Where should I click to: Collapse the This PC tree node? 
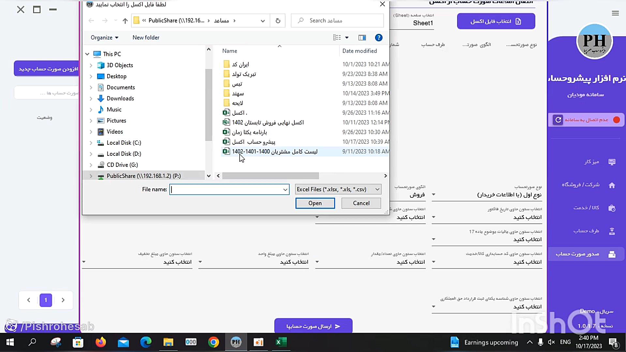pos(87,54)
